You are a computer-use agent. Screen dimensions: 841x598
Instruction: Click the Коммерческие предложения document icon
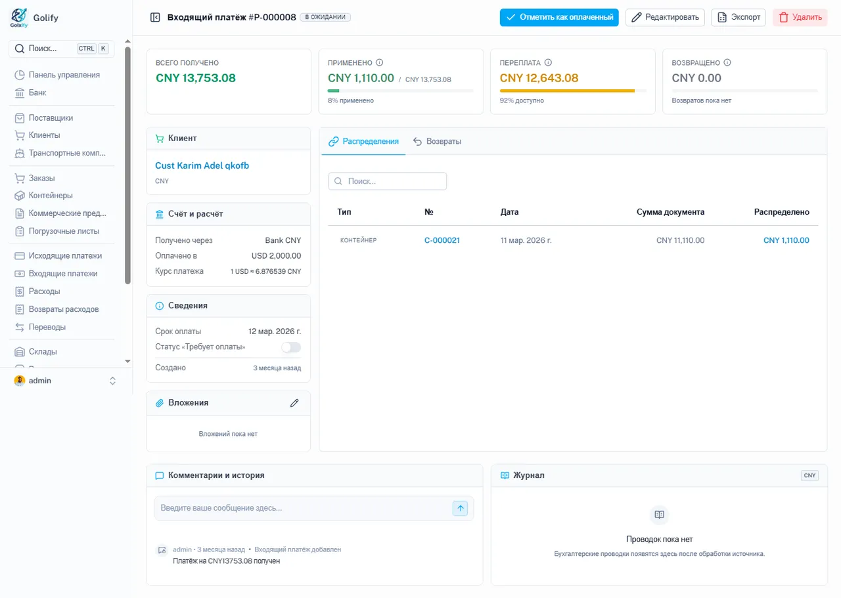[20, 213]
